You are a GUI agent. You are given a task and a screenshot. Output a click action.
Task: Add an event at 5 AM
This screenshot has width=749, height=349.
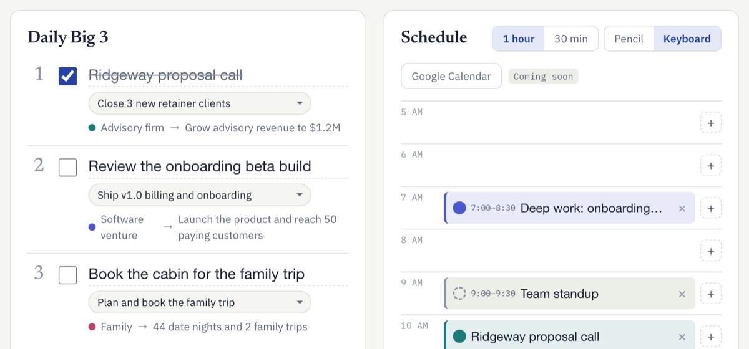click(x=711, y=123)
